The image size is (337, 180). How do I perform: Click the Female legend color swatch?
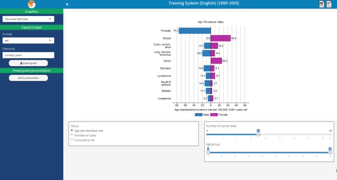tap(214, 115)
